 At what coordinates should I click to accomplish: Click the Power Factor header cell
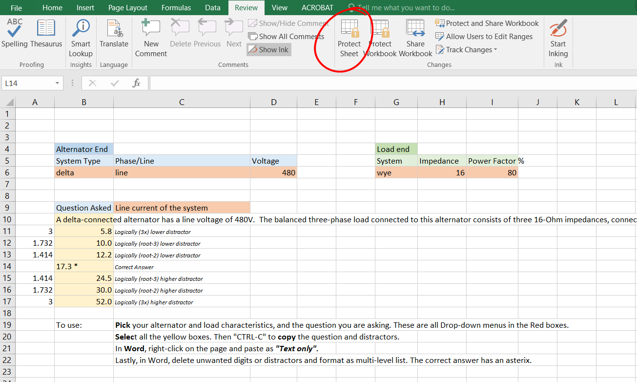pos(492,161)
